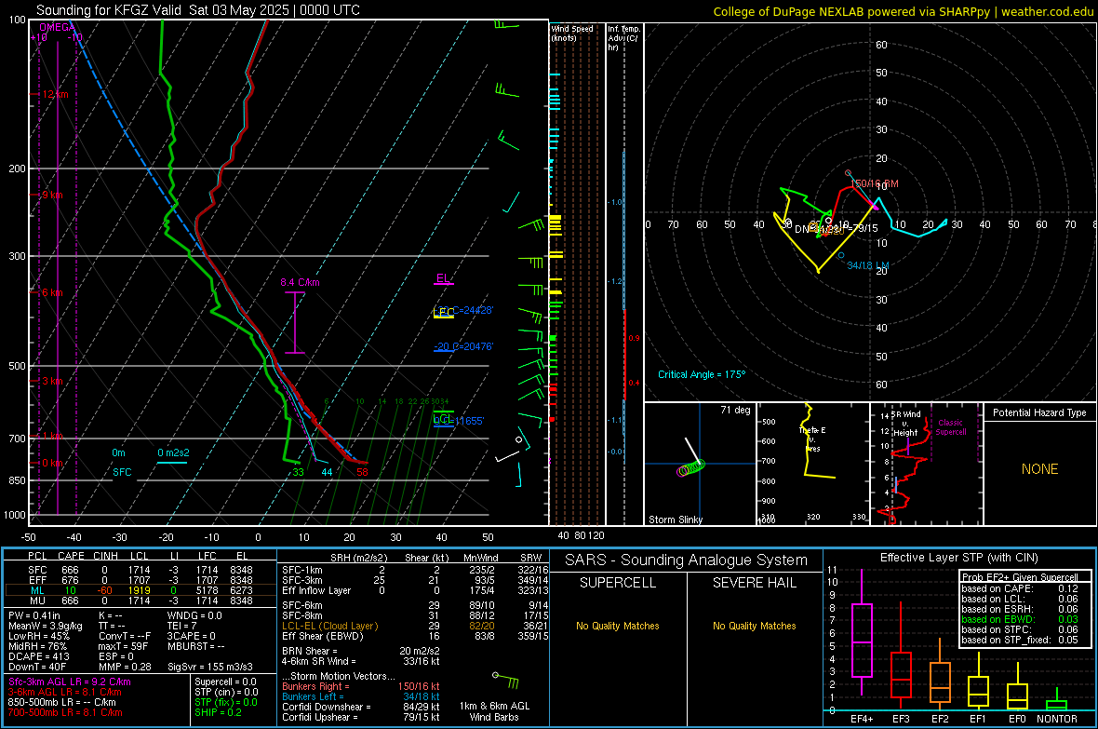
Task: Click the 'Theta-E v. Pres' panel label
Action: point(812,439)
